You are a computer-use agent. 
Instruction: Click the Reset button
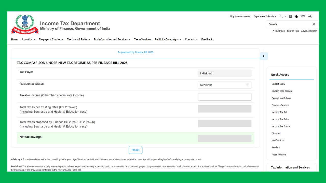point(135,150)
